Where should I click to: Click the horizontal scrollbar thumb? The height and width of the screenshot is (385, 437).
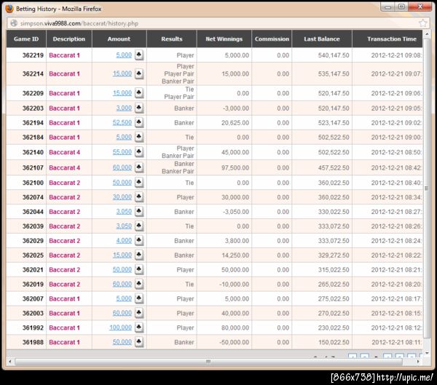208,362
